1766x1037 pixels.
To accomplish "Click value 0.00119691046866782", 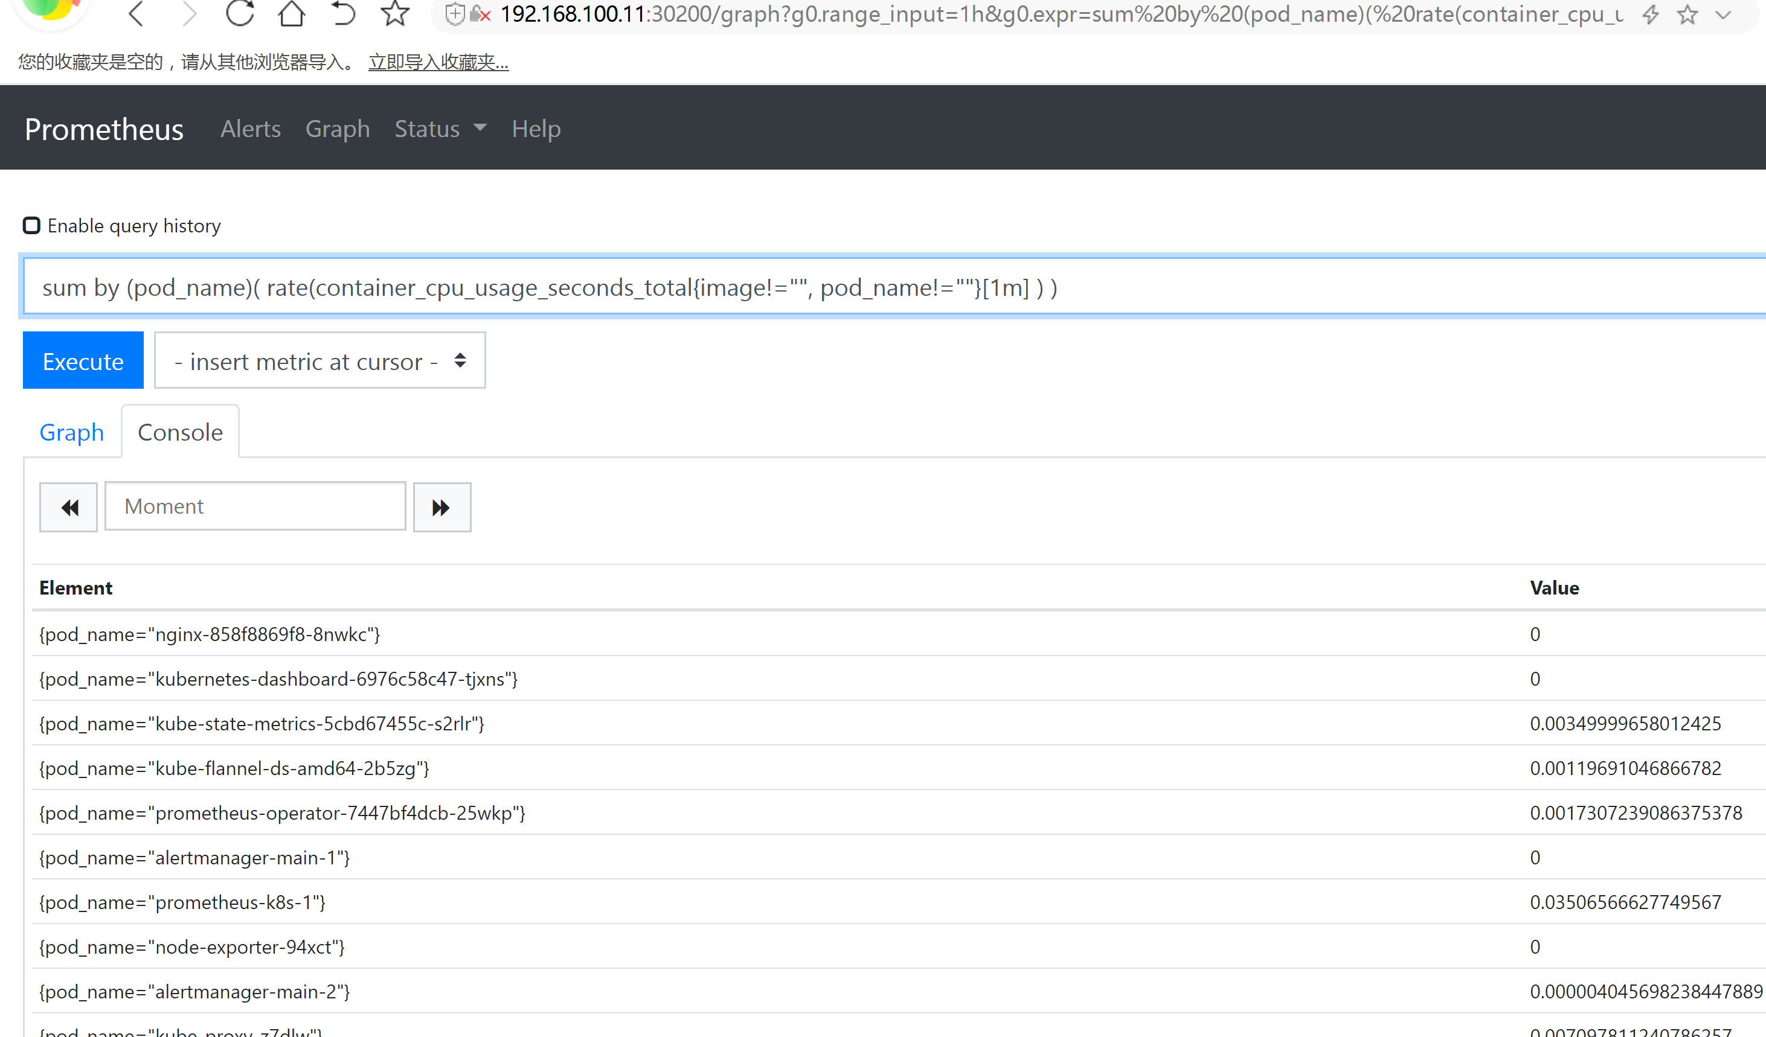I will pyautogui.click(x=1626, y=769).
